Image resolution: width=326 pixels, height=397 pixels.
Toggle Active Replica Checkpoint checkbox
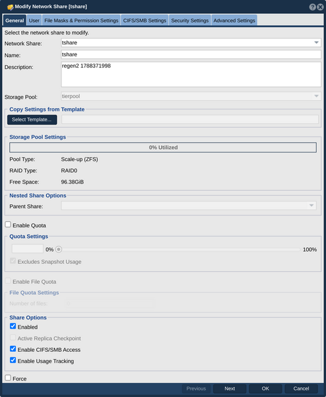click(13, 337)
